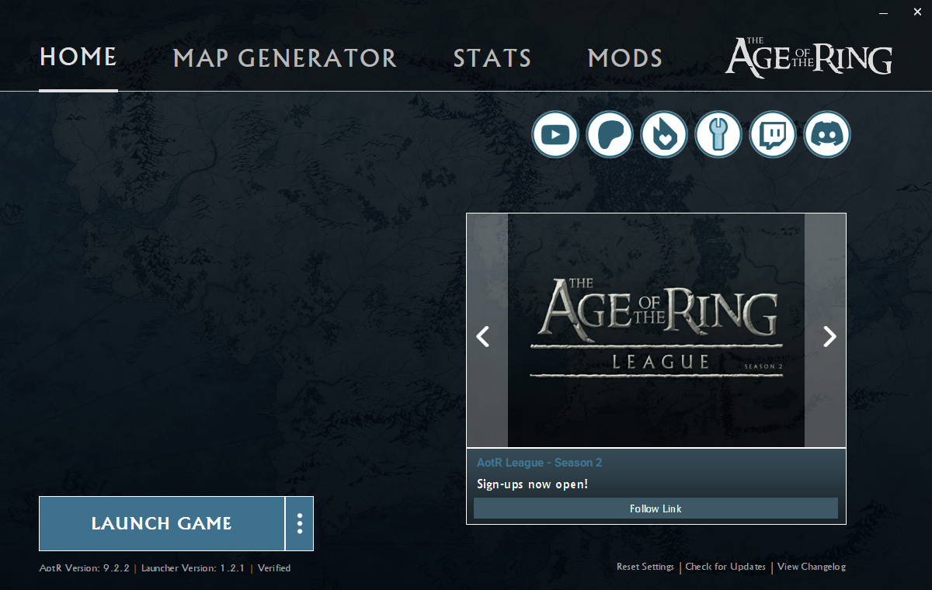This screenshot has height=590, width=932.
Task: Open the Stats tab
Action: click(492, 58)
